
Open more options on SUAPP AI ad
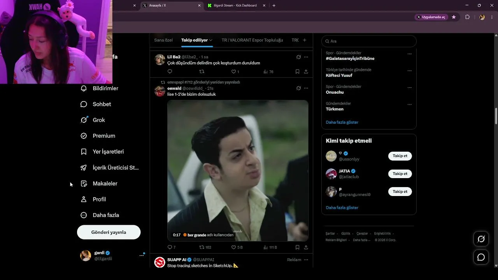pyautogui.click(x=306, y=260)
